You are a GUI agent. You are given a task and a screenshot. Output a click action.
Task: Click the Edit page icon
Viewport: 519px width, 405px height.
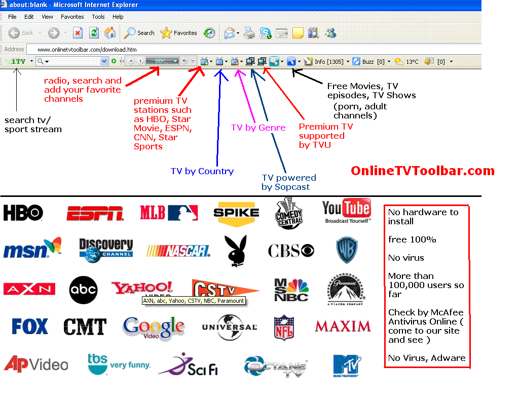pyautogui.click(x=282, y=33)
